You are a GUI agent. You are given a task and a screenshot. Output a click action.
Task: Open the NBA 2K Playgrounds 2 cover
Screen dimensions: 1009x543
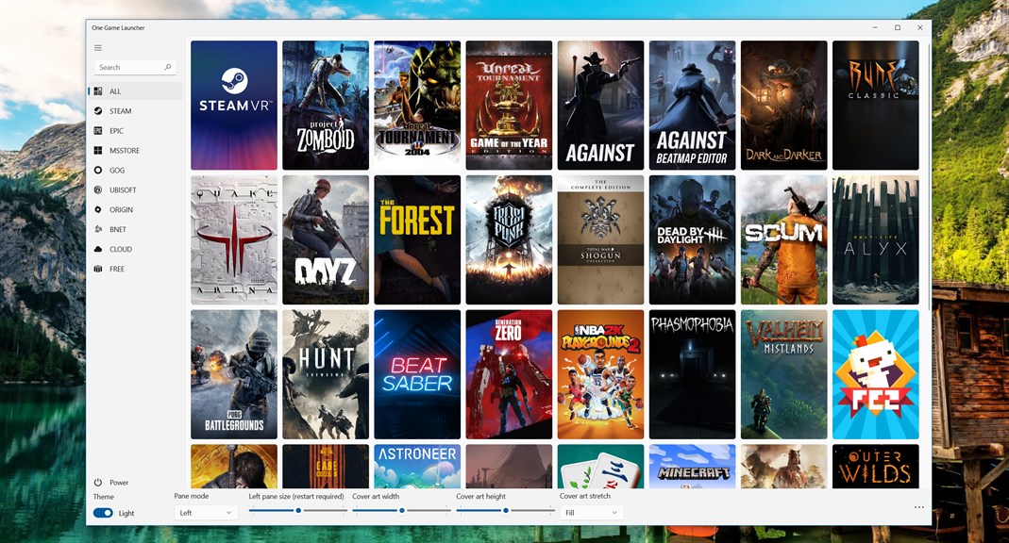[x=600, y=374]
